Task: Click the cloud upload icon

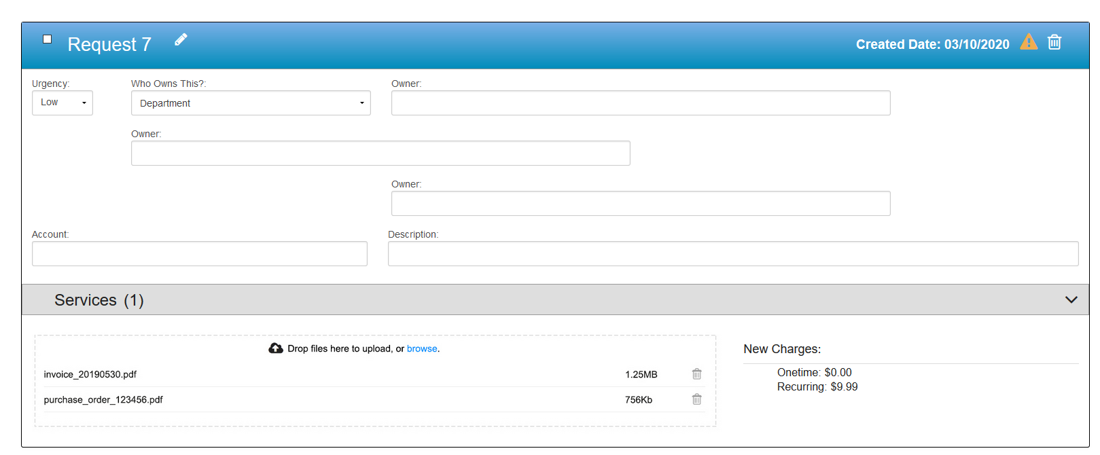Action: coord(276,348)
